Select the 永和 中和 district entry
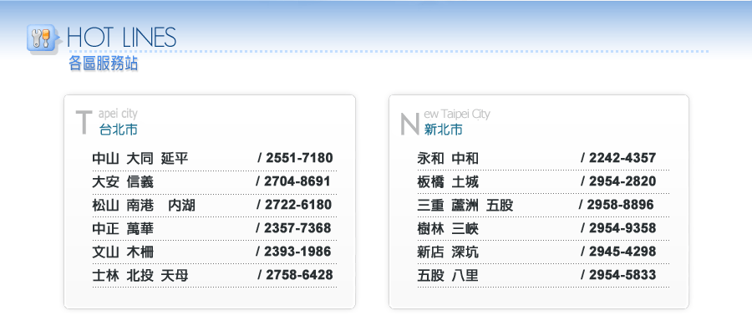Viewport: 752px width, 331px height. (x=448, y=158)
